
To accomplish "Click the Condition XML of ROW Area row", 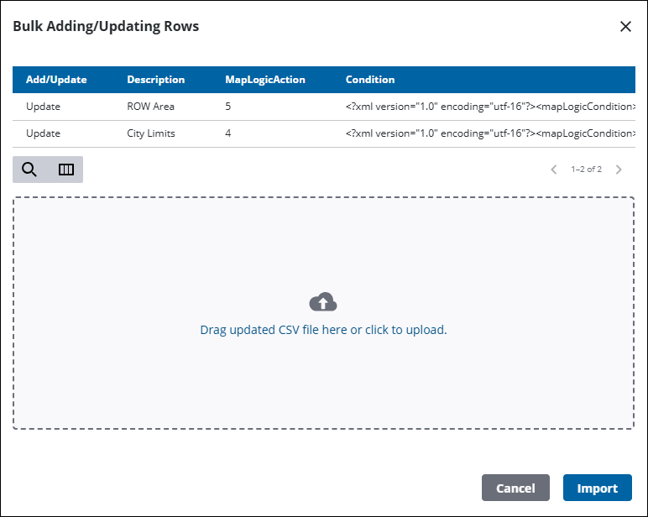I will point(489,107).
